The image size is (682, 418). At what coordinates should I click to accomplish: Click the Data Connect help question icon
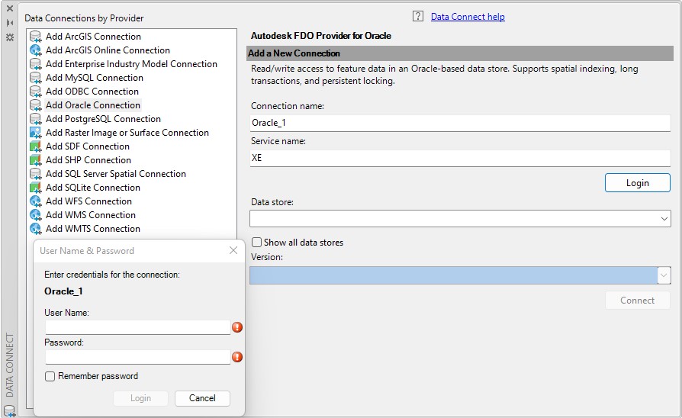coord(417,17)
